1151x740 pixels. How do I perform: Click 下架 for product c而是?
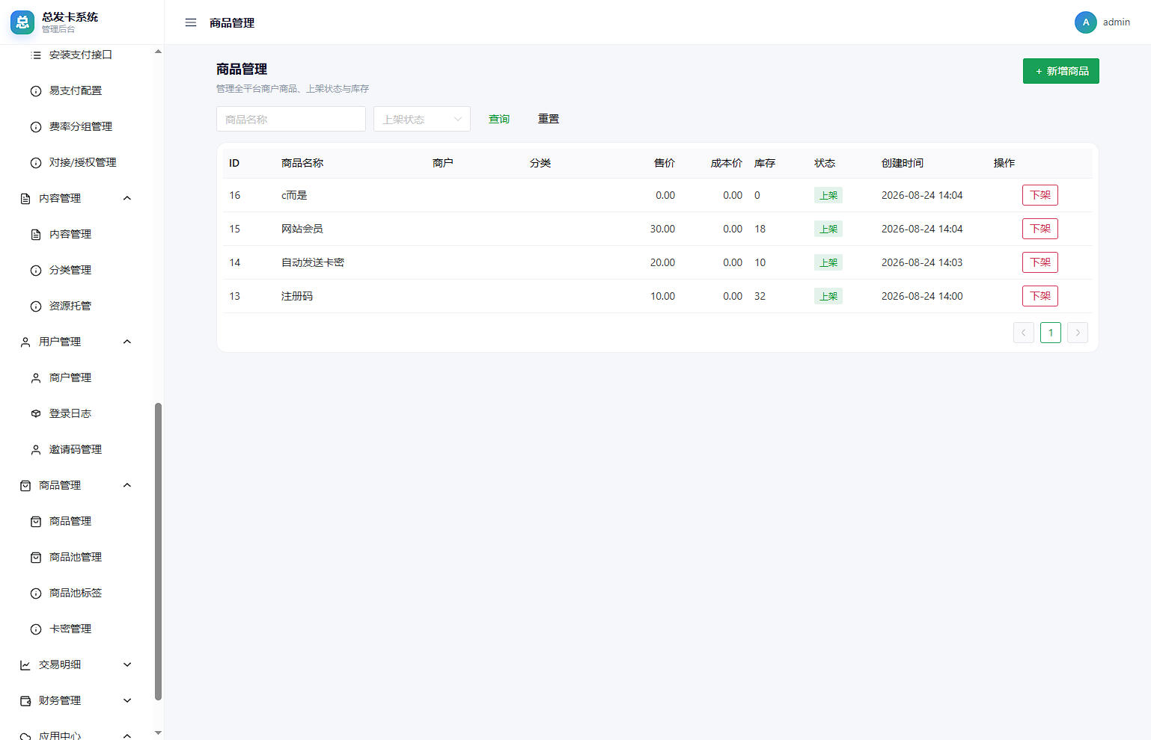click(x=1040, y=195)
